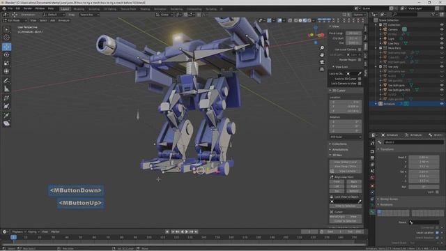Screen dimensions: 446x251
Task: Jump to timeline start frame button
Action: 173,231
